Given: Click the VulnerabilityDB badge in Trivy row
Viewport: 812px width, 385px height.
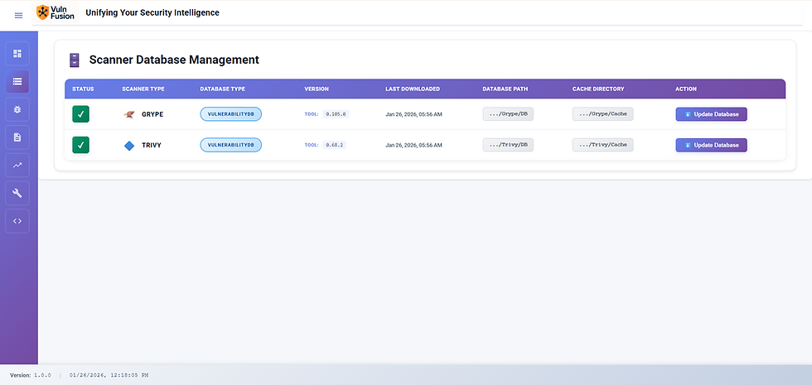Looking at the screenshot, I should [231, 145].
